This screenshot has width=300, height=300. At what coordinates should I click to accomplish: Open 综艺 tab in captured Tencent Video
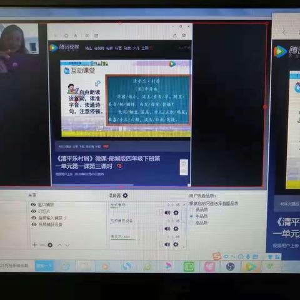118,48
